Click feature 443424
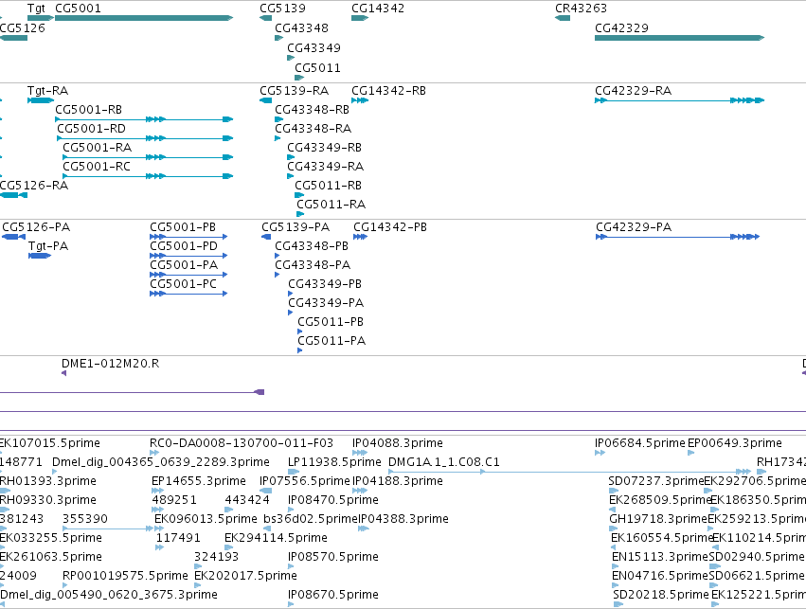The width and height of the screenshot is (806, 609). (x=247, y=500)
